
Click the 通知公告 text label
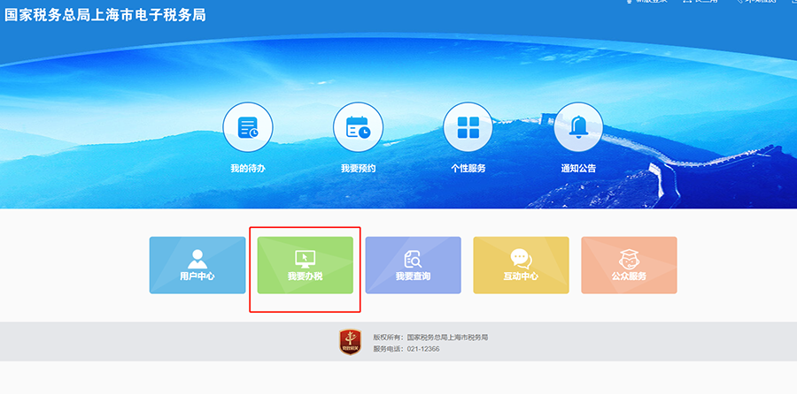(578, 169)
